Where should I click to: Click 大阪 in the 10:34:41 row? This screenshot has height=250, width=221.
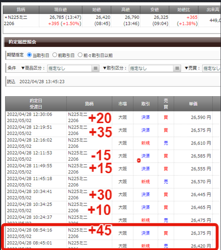122,195
